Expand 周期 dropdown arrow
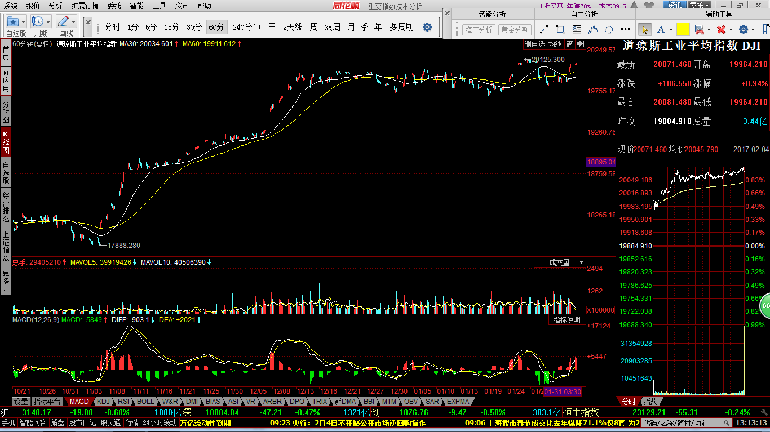Viewport: 770px width, 432px height. tap(48, 22)
